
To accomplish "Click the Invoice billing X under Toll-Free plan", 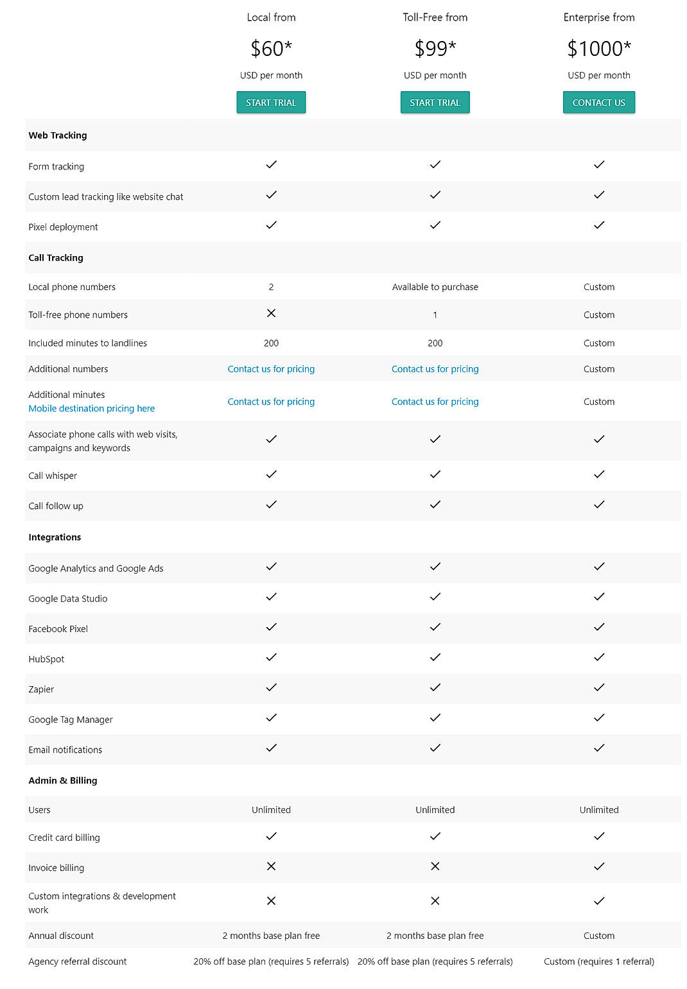I will click(435, 866).
